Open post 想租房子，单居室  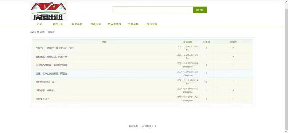(44, 91)
